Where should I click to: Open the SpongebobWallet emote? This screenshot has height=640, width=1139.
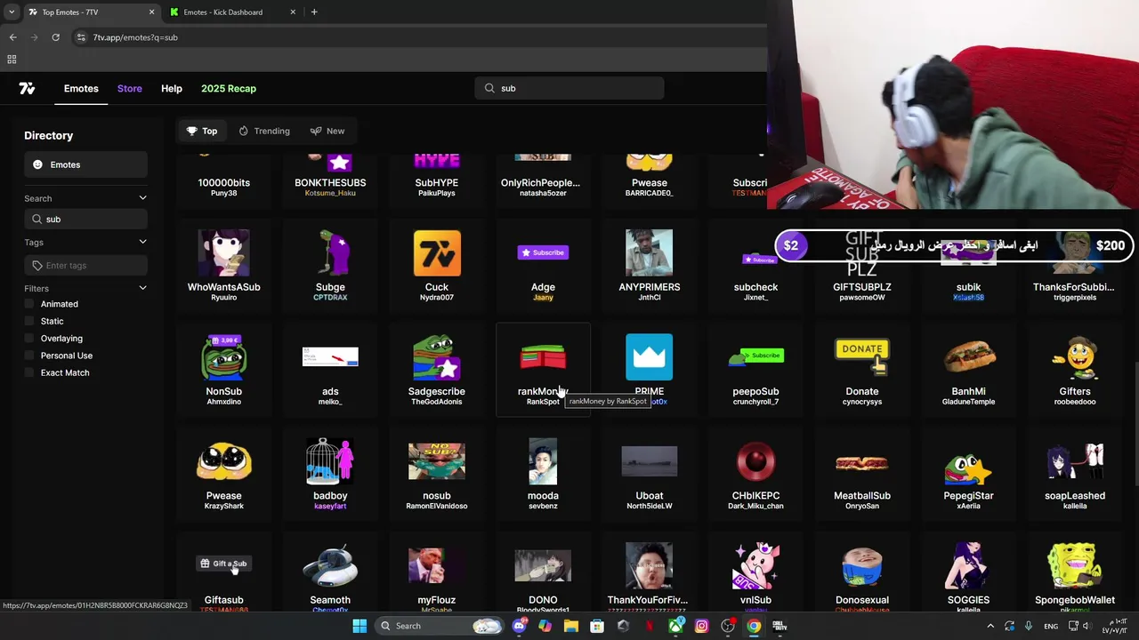(1075, 572)
